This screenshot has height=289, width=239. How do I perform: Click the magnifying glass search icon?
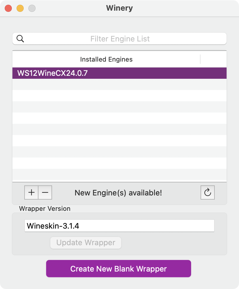[x=20, y=39]
